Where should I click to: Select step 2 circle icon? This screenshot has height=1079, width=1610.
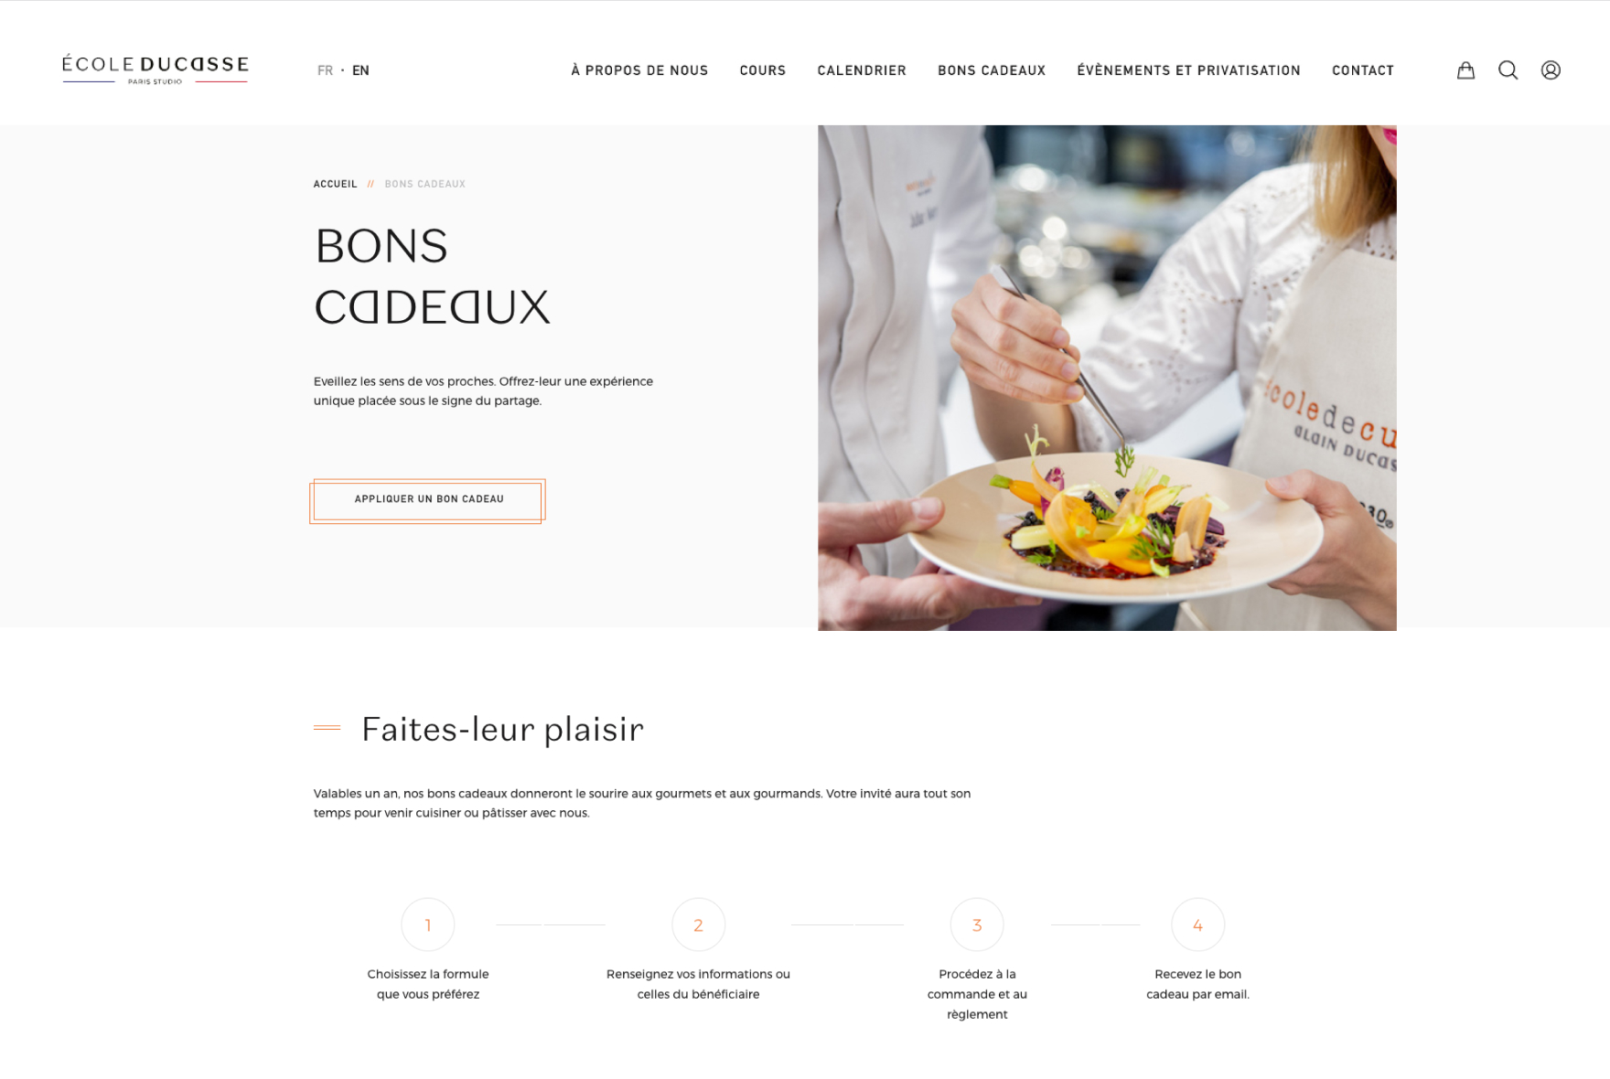698,924
